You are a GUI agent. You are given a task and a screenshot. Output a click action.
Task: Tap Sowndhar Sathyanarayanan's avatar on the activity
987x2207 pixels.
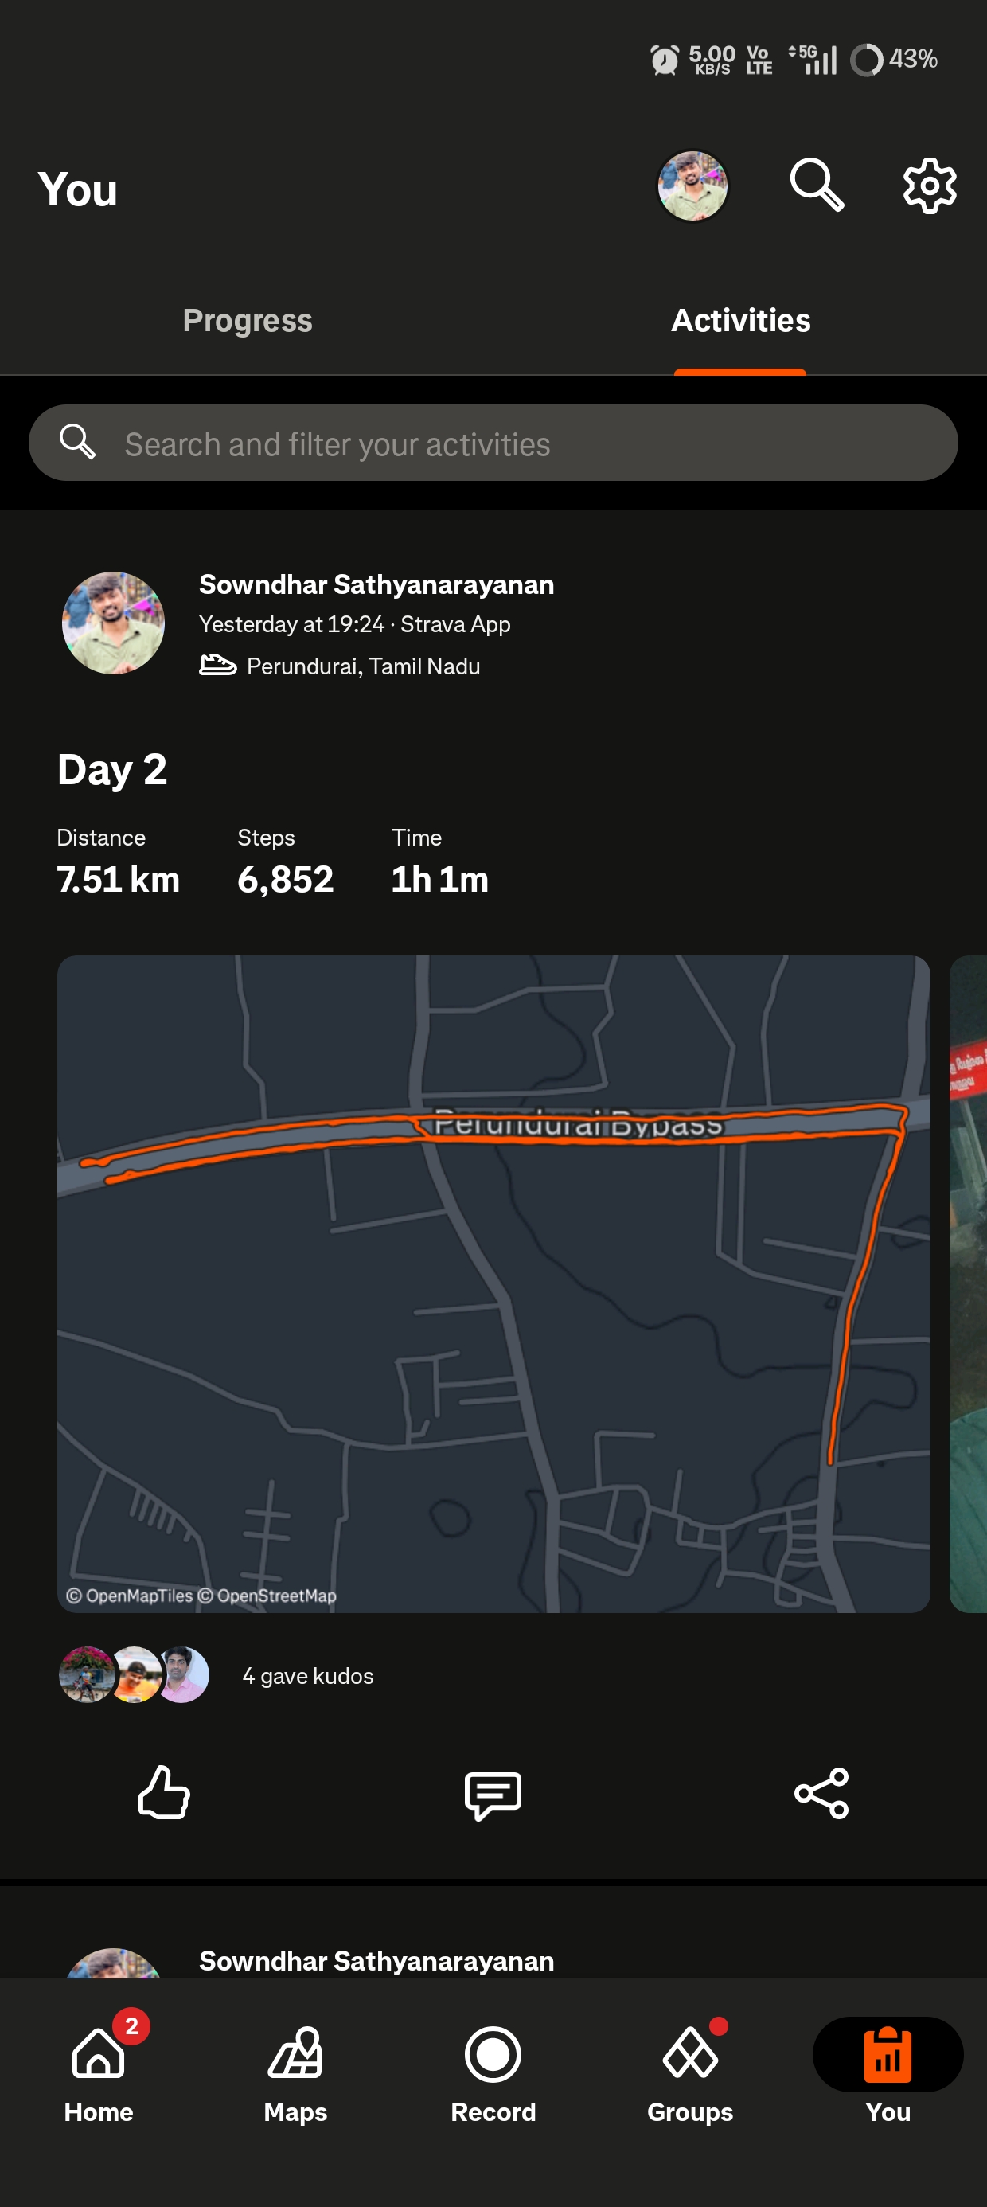point(113,623)
